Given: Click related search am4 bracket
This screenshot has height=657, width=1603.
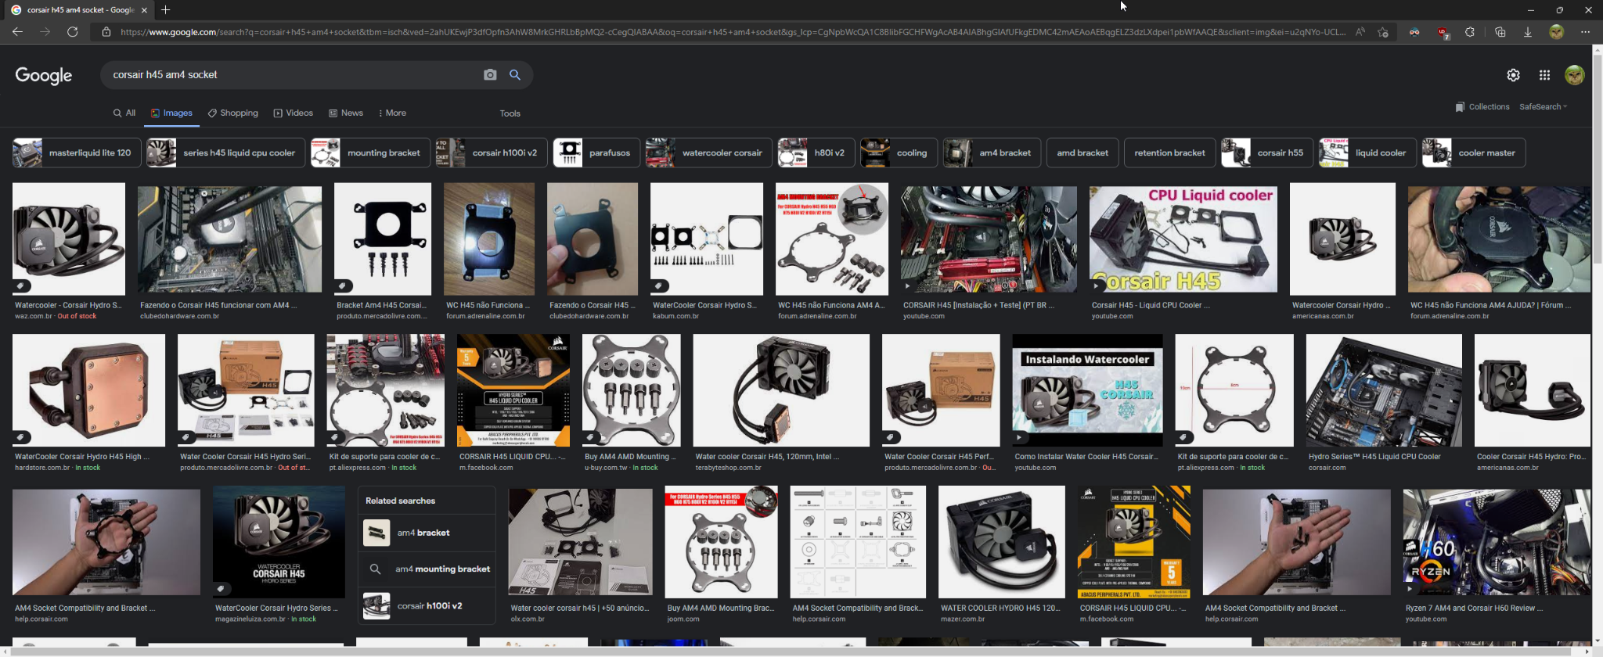Looking at the screenshot, I should click(x=427, y=533).
